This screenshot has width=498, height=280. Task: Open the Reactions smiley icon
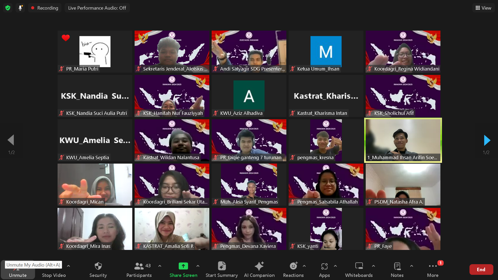(x=293, y=266)
